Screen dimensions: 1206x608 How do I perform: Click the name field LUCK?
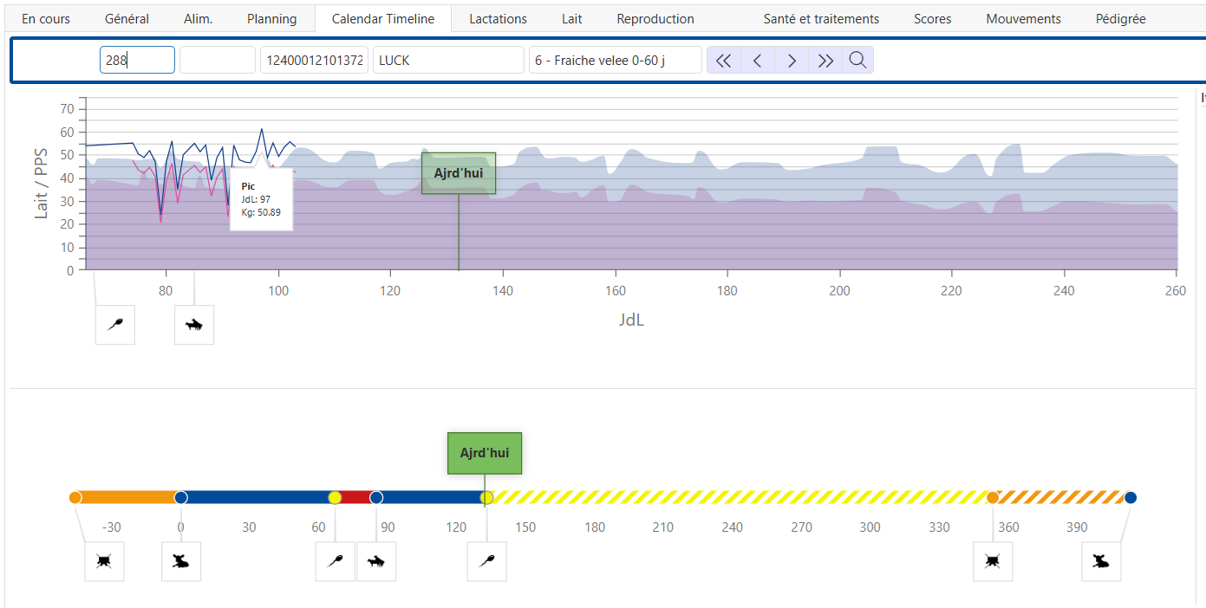coord(448,60)
